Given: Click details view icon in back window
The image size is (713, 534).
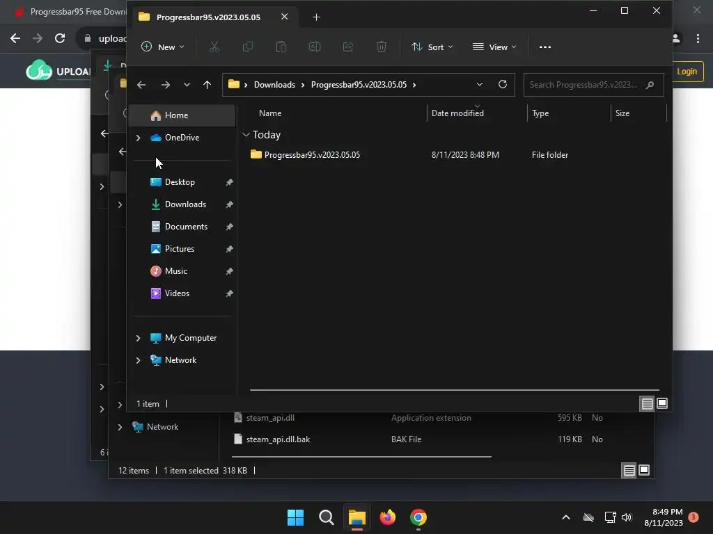Looking at the screenshot, I should [x=629, y=471].
